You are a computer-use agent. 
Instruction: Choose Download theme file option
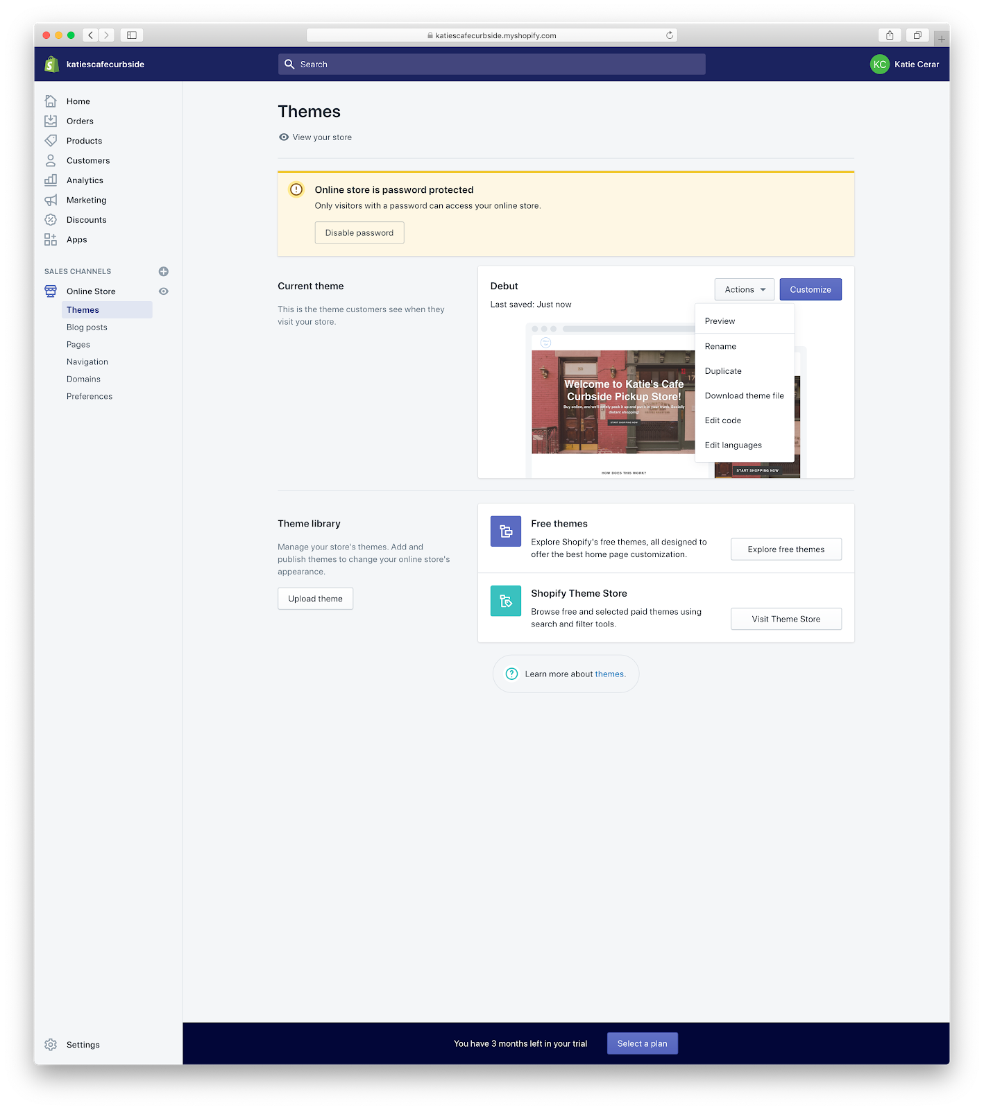(745, 395)
